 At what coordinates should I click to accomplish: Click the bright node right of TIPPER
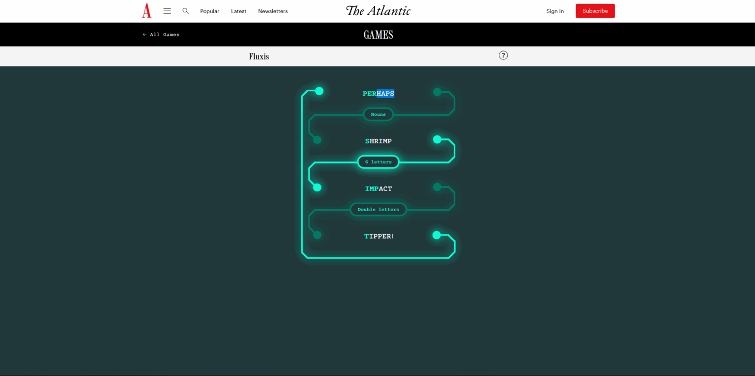pos(436,235)
